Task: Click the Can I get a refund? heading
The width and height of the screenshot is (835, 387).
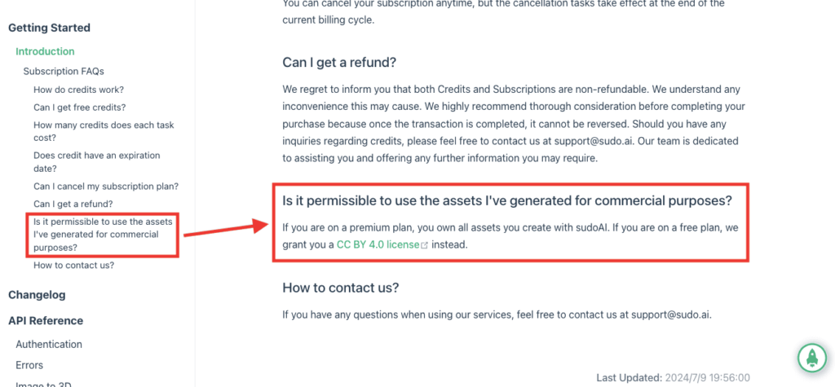Action: coord(339,62)
